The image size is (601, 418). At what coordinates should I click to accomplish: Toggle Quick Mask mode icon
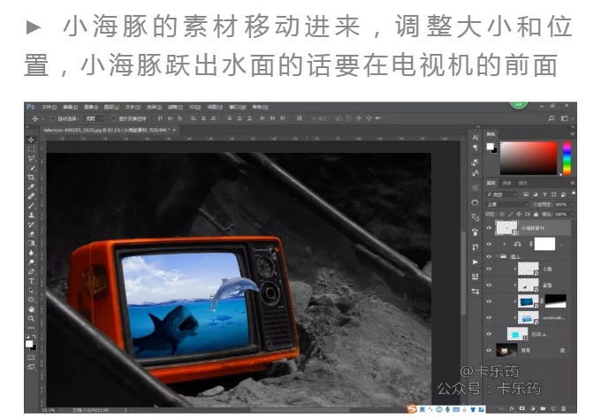31,357
